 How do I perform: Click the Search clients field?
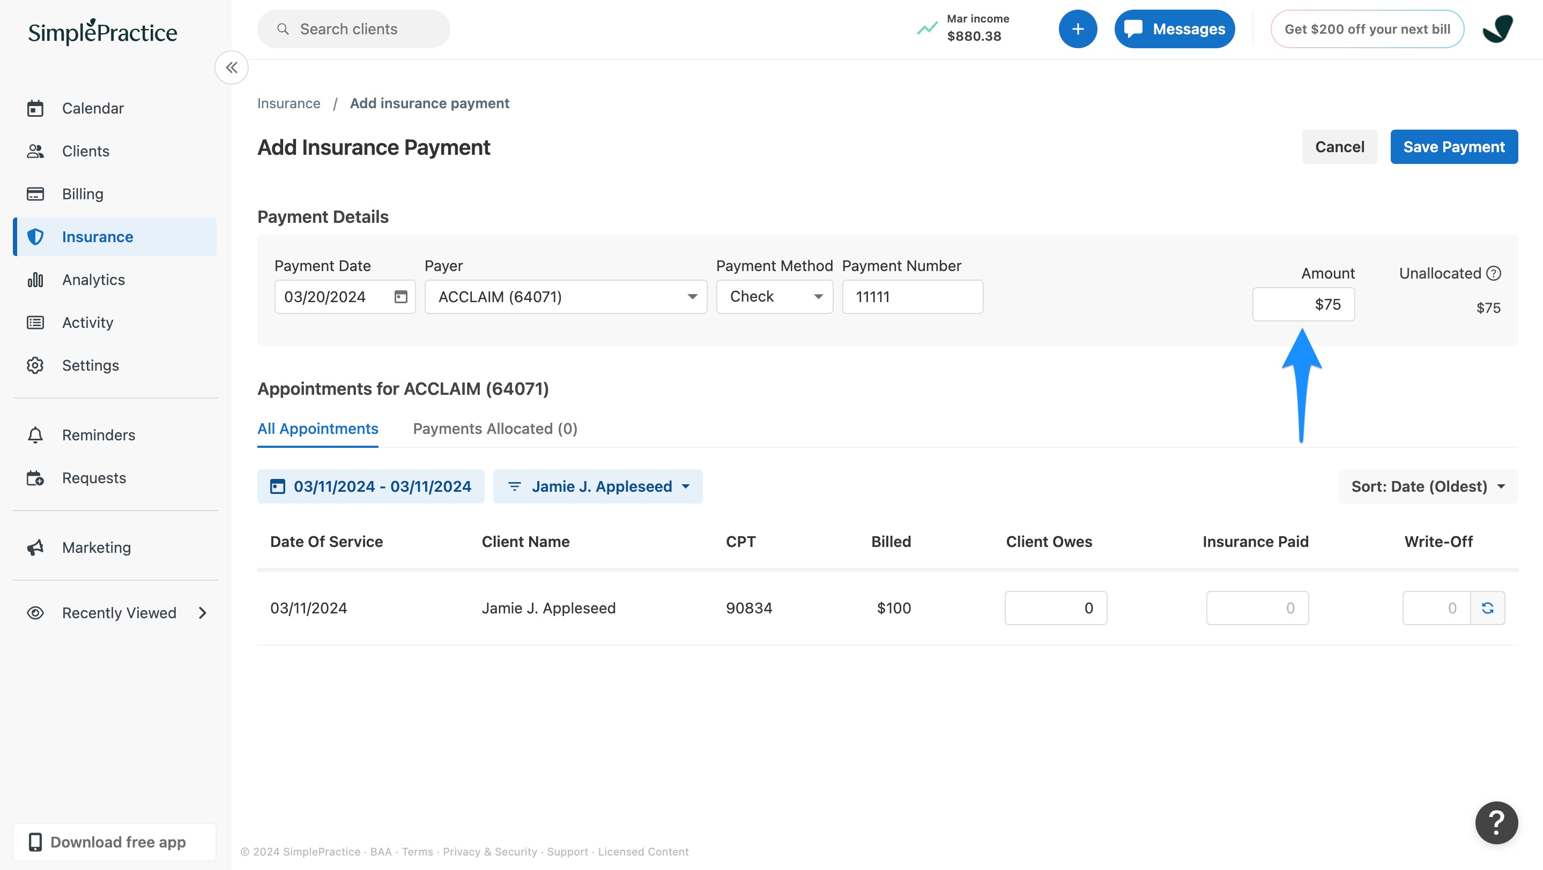[x=353, y=29]
